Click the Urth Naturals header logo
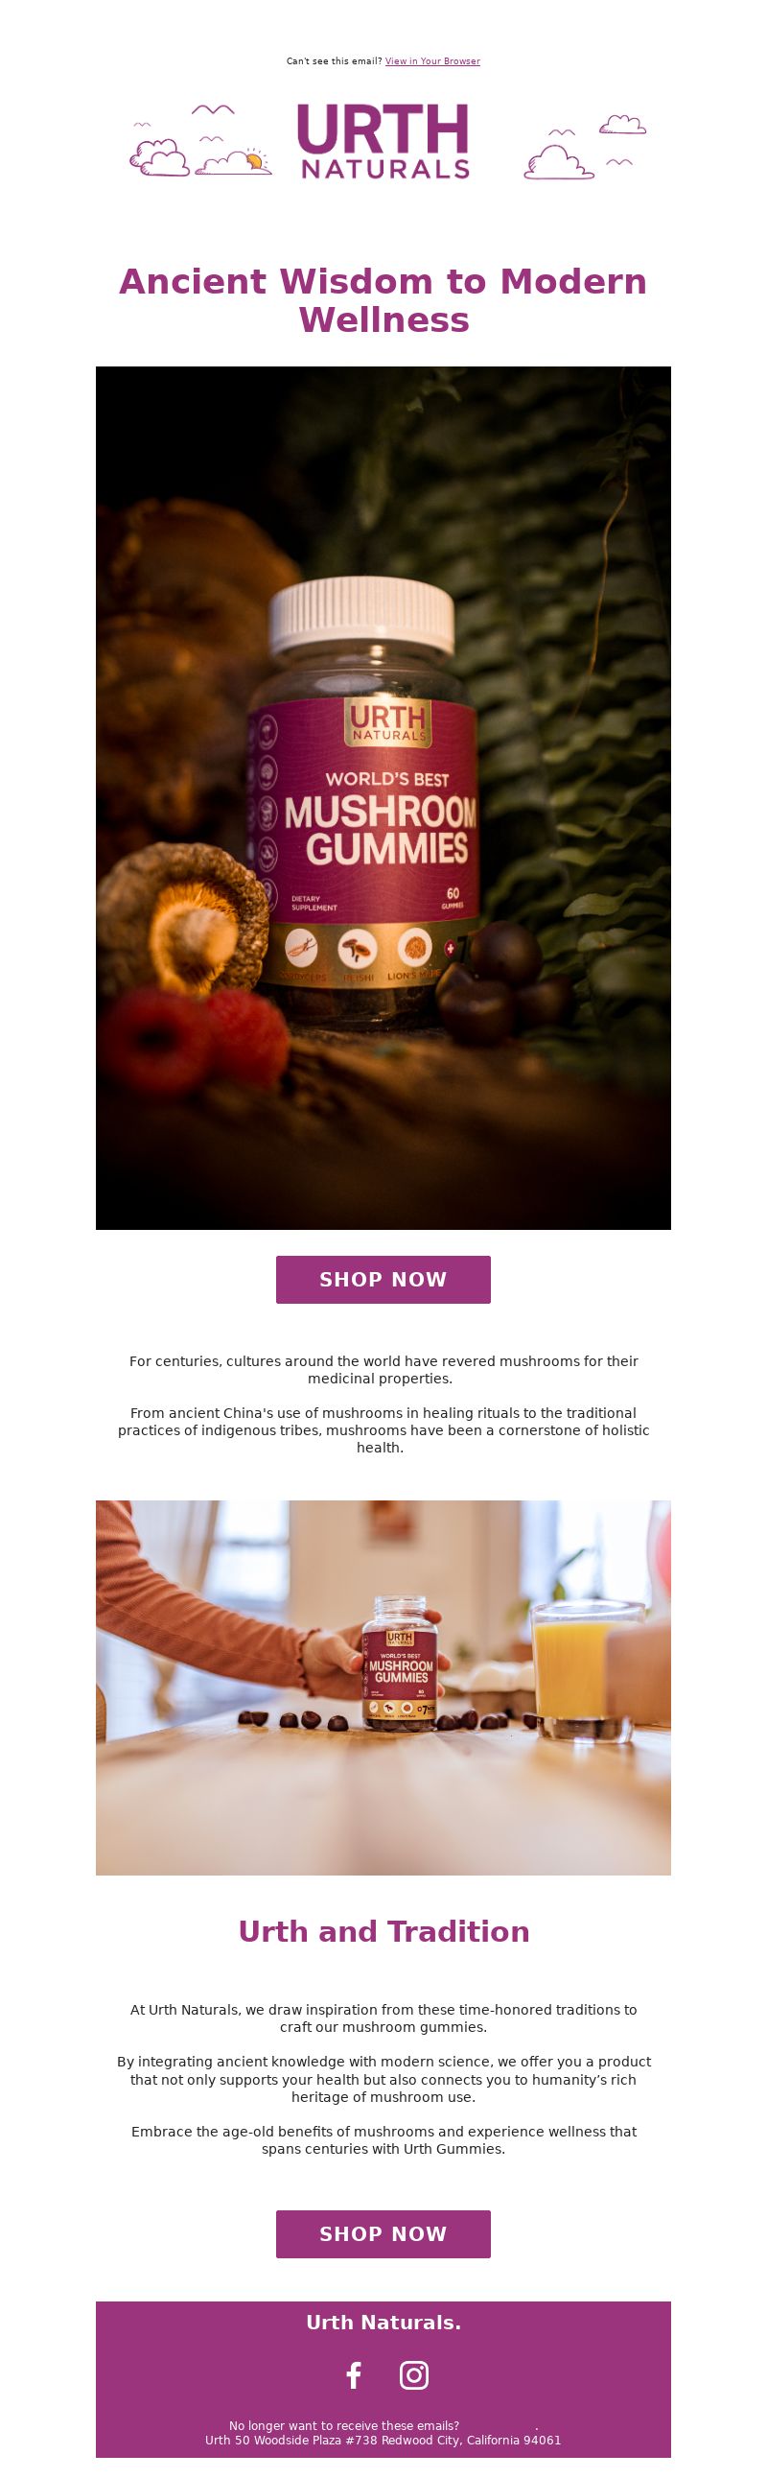The image size is (767, 2478). 383,141
